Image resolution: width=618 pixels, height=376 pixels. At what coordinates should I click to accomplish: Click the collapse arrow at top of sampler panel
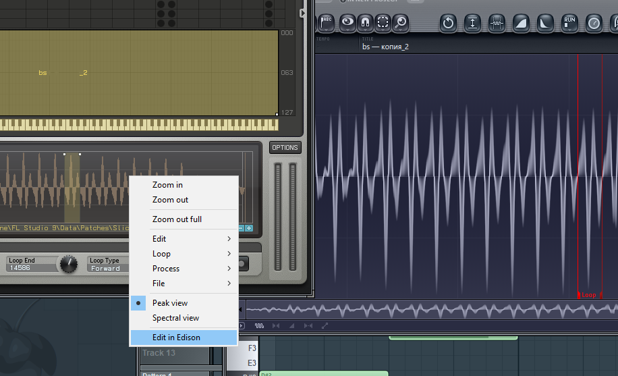(x=302, y=13)
